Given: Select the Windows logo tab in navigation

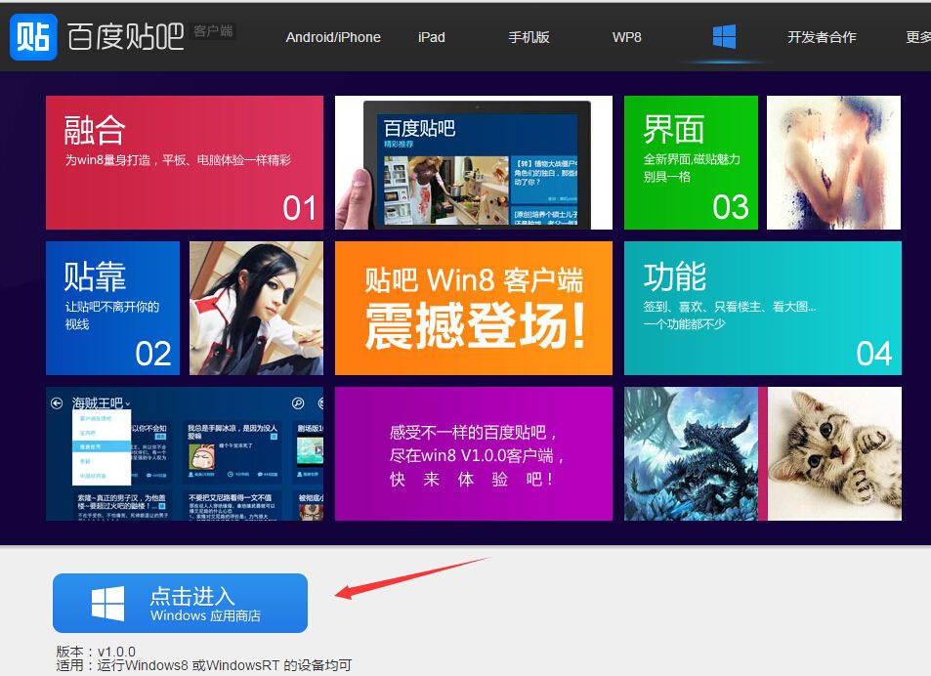Looking at the screenshot, I should tap(724, 37).
